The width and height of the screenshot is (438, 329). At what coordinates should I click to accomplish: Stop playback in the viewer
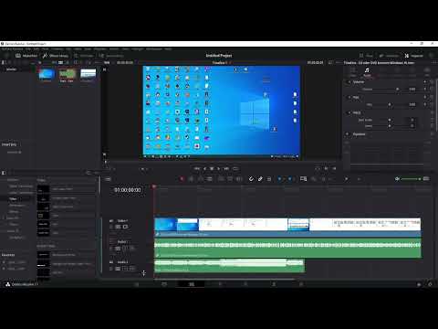coord(212,168)
